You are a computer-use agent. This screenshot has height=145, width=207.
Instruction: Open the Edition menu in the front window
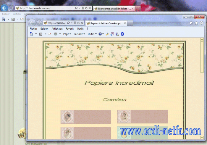tap(44, 29)
